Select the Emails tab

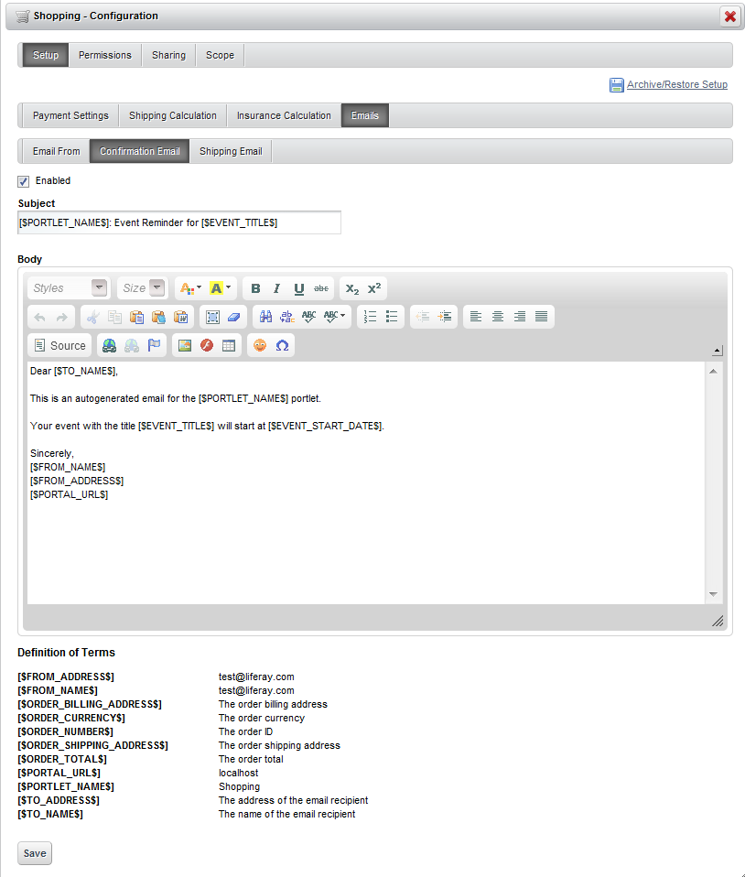(x=365, y=115)
